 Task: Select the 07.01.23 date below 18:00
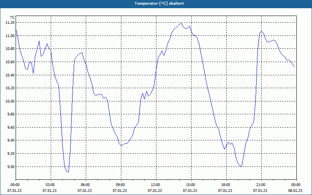point(225,191)
